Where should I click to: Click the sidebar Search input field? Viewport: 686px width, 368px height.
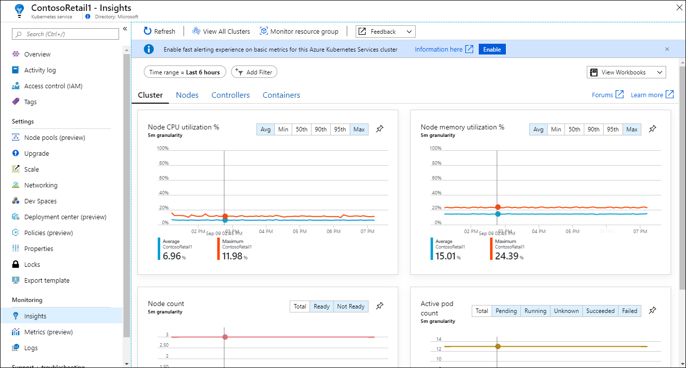(65, 34)
